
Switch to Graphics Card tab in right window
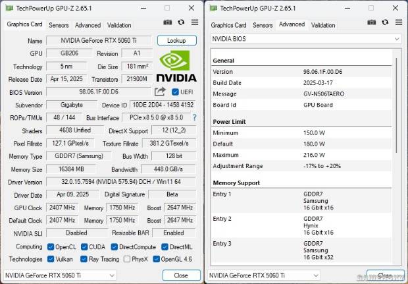(229, 25)
